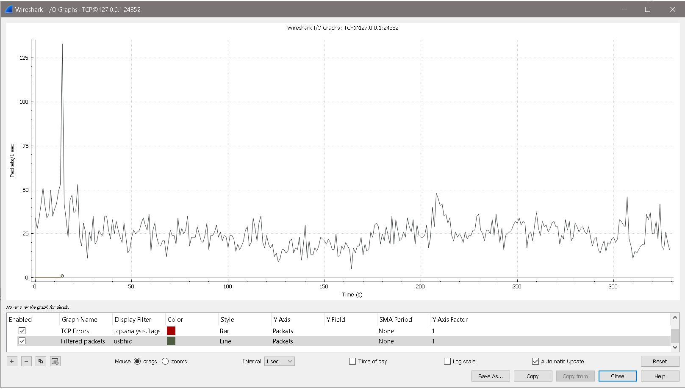The width and height of the screenshot is (685, 390).
Task: Click the Time (s) axis label
Action: click(x=352, y=295)
